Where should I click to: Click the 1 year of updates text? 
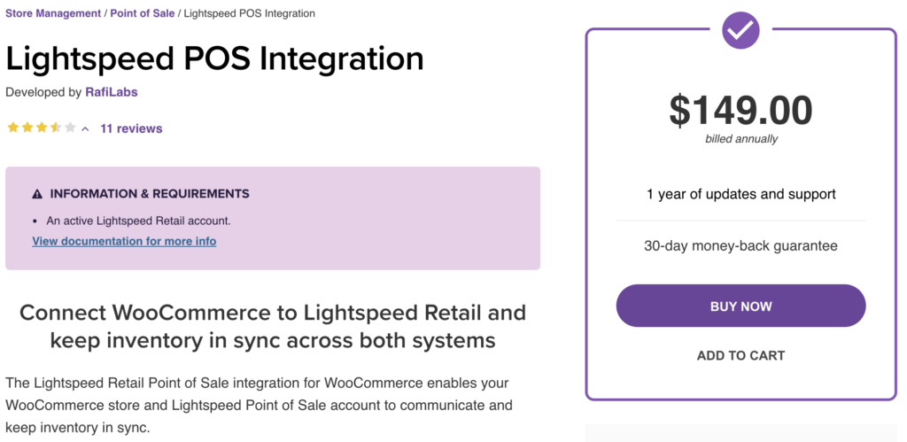(741, 194)
